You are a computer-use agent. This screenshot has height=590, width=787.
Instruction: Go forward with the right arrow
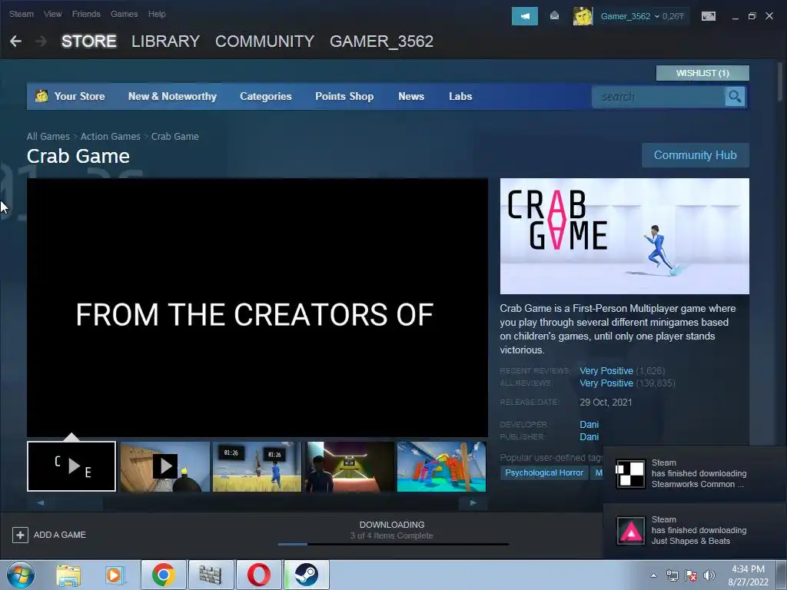42,41
